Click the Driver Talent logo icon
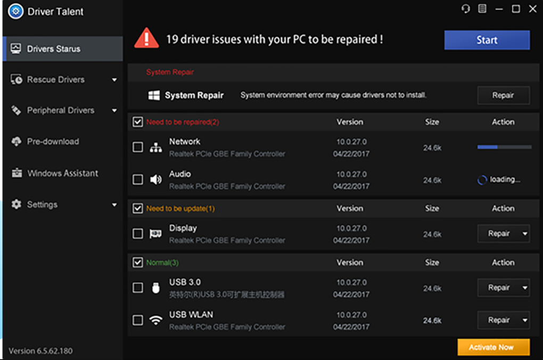Viewport: 543px width, 360px height. (x=16, y=12)
